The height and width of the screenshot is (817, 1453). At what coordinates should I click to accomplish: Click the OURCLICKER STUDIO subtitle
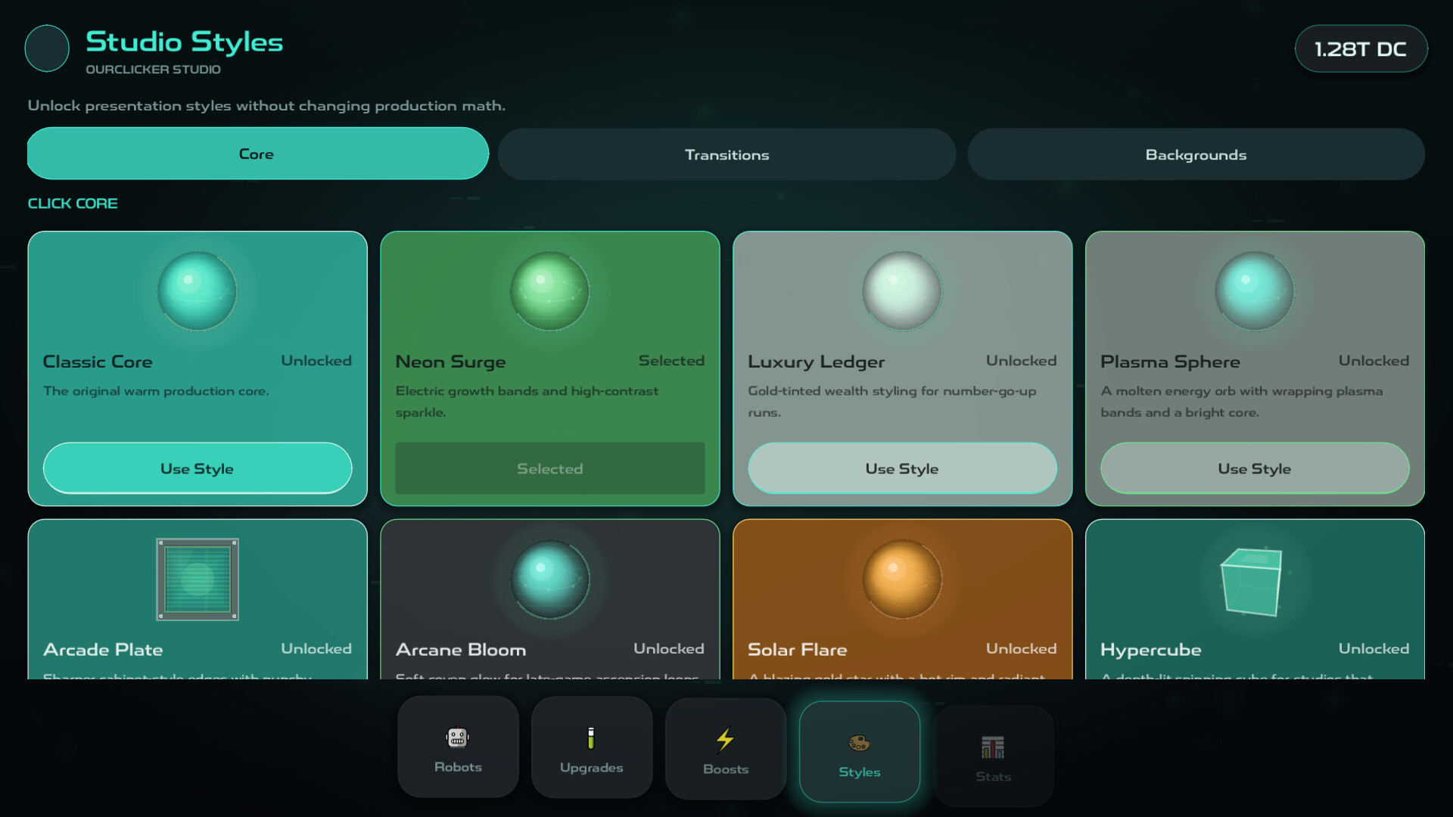pos(153,70)
